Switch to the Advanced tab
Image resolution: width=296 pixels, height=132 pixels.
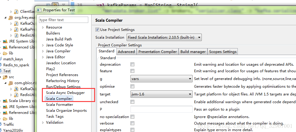tap(127, 51)
